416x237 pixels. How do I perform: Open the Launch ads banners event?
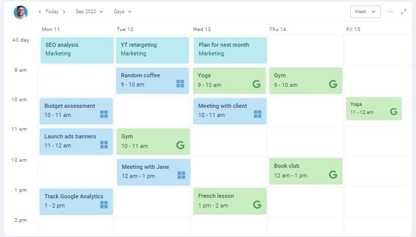coord(76,141)
